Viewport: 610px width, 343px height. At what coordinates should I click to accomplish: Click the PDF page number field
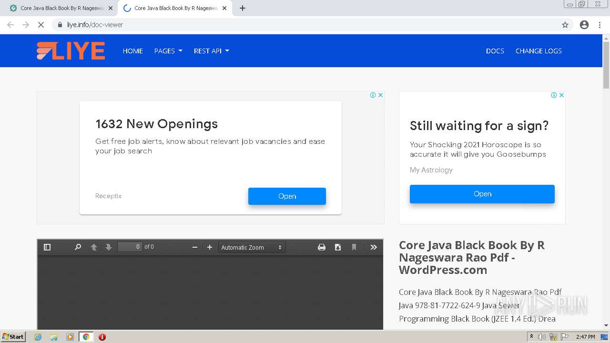tap(130, 247)
